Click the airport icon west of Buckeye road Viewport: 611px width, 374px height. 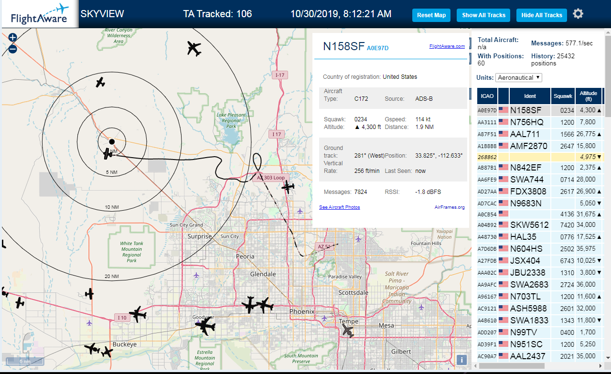click(89, 323)
